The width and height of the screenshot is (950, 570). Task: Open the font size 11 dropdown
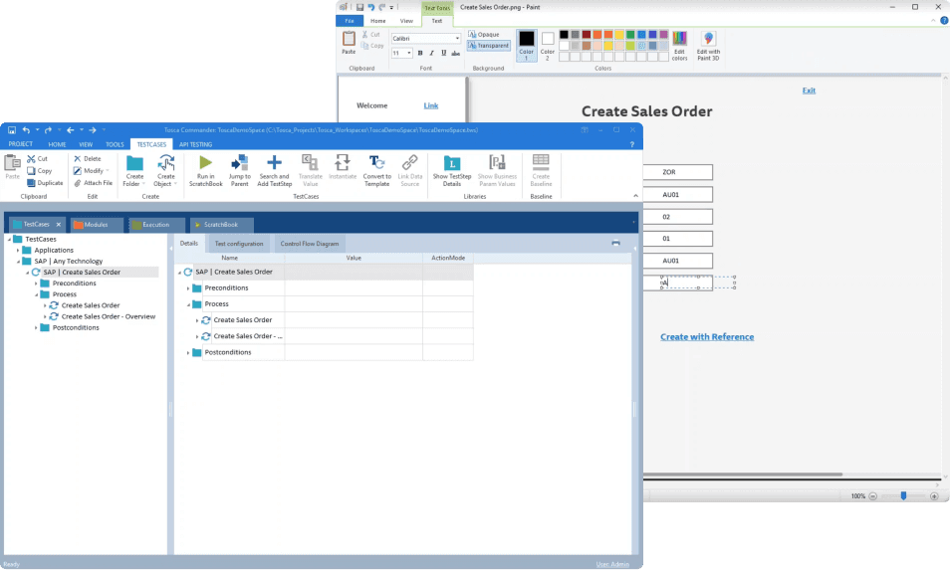[x=409, y=54]
